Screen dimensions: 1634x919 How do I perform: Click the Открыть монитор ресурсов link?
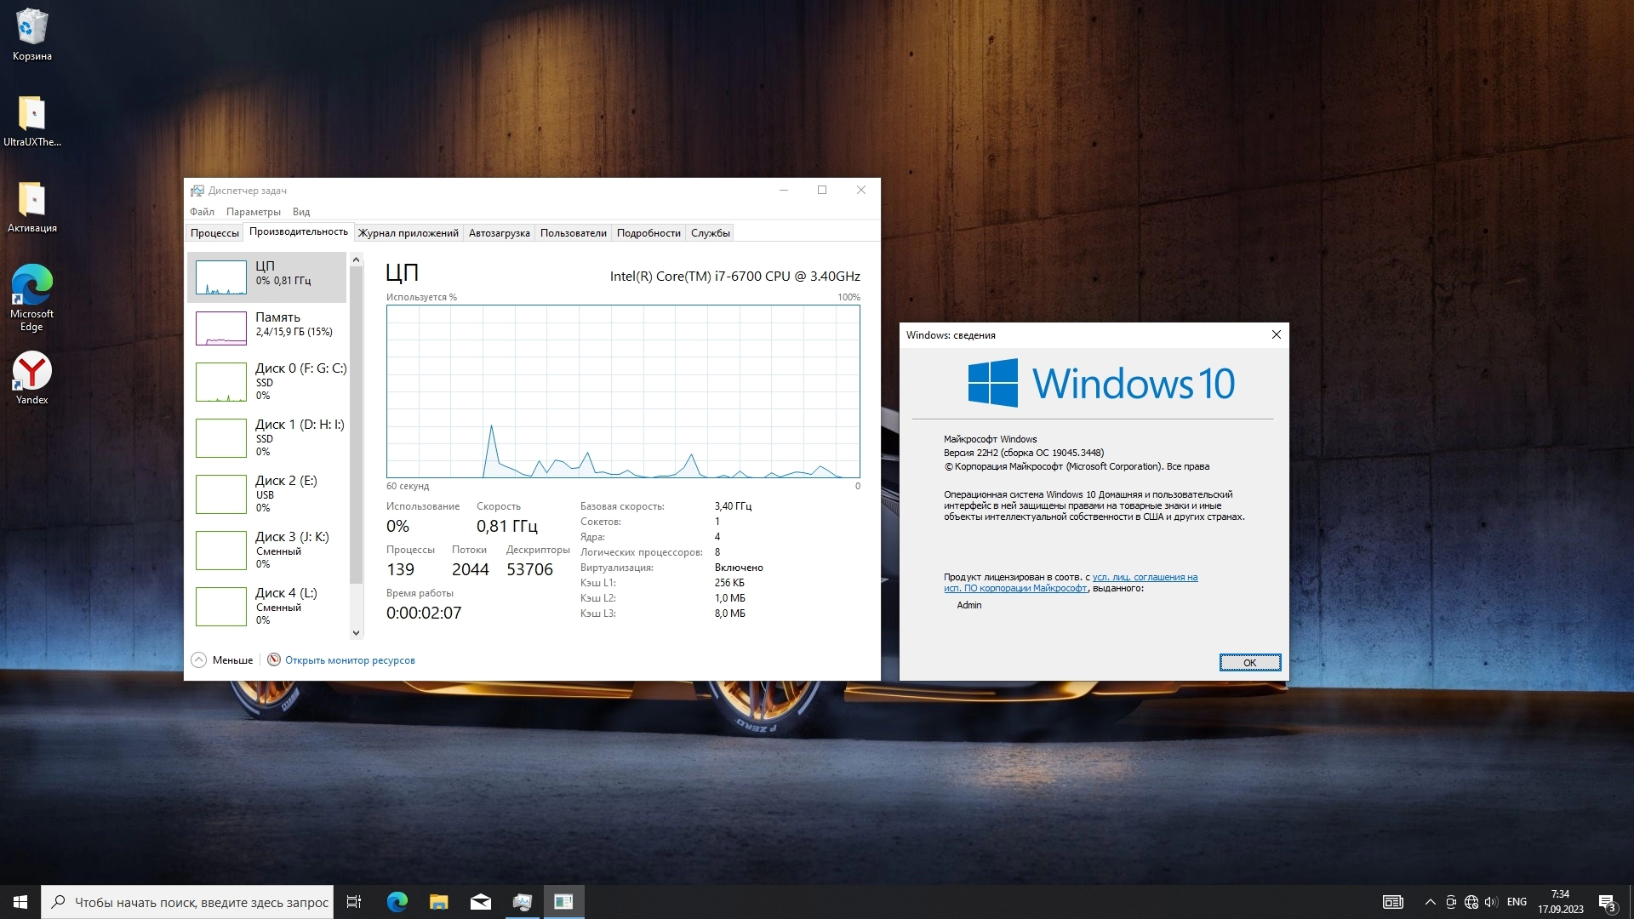click(349, 660)
